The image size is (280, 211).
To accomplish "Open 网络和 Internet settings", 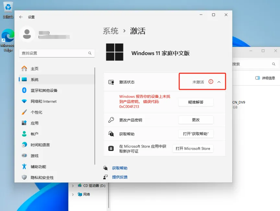I will (57, 101).
